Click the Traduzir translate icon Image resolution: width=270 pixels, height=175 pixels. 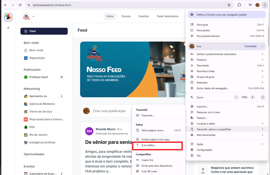coord(192,118)
